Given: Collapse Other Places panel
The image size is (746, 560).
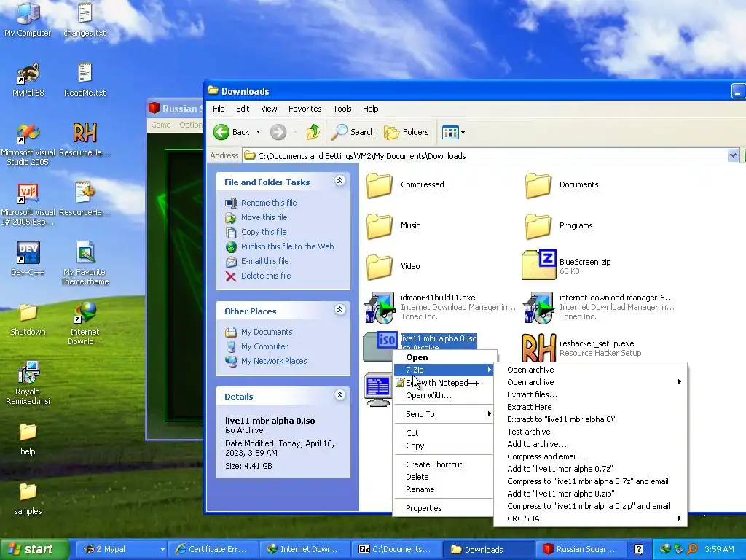Looking at the screenshot, I should tap(339, 310).
